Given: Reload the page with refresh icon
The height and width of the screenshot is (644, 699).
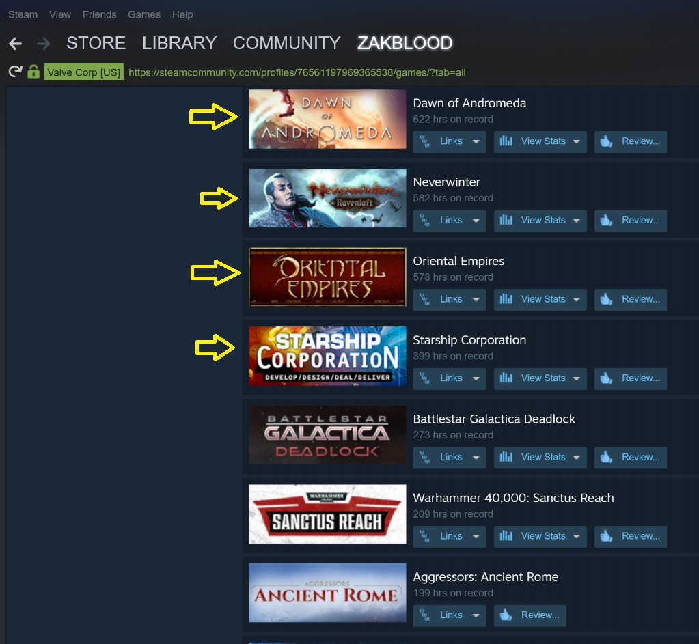Looking at the screenshot, I should (15, 72).
